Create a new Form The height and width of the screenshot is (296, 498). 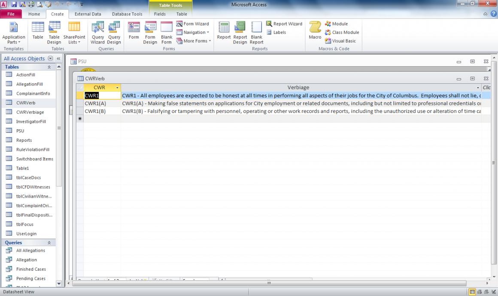point(134,31)
